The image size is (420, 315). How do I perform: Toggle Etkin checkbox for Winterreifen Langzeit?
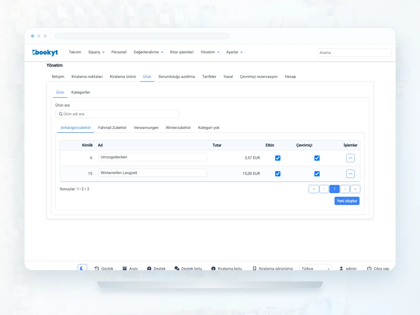coord(278,174)
